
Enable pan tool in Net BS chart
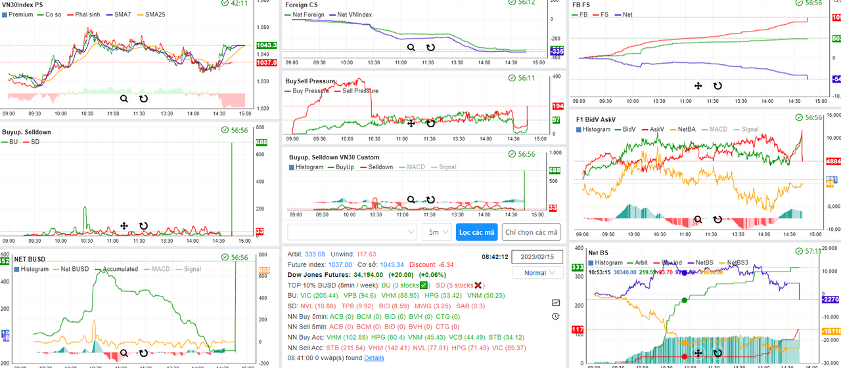[698, 354]
